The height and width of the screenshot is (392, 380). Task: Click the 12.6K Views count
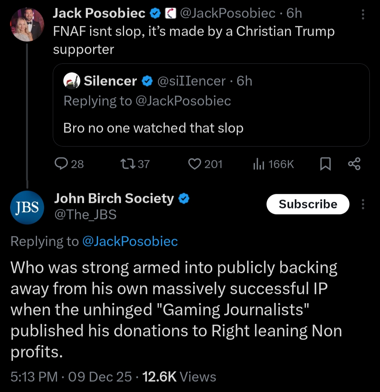click(180, 377)
